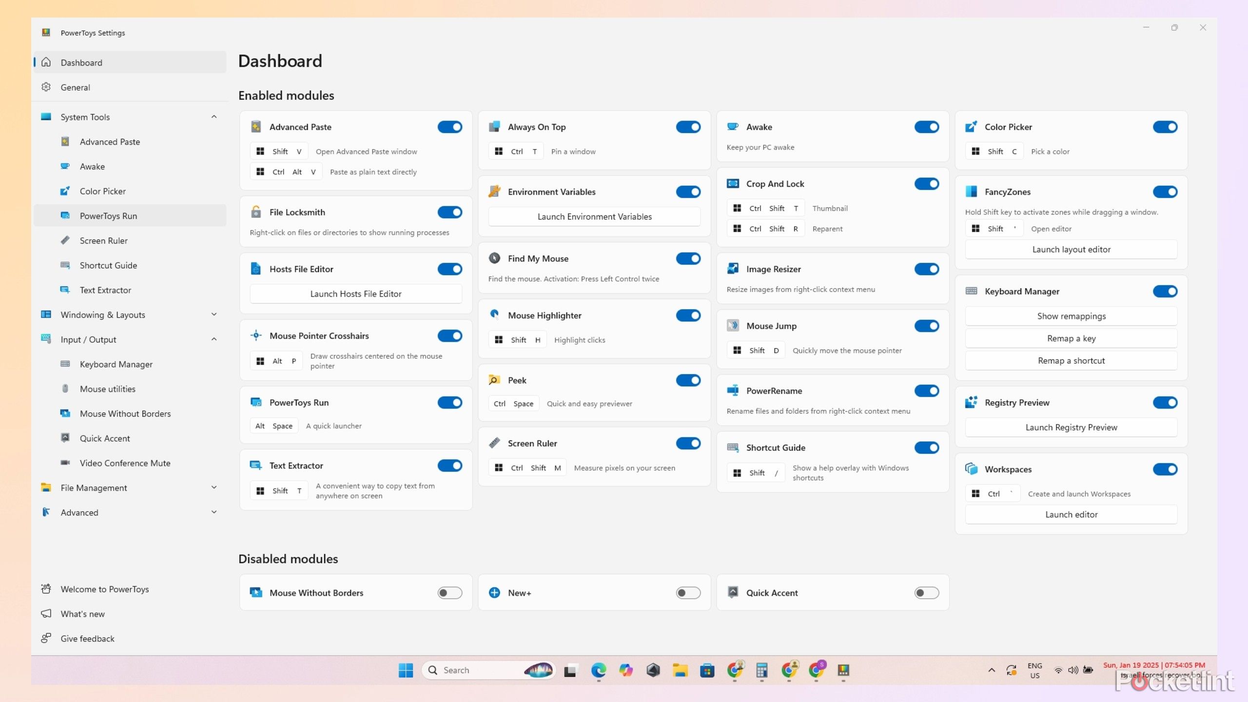
Task: Click the Image Resizer card icon
Action: point(733,269)
